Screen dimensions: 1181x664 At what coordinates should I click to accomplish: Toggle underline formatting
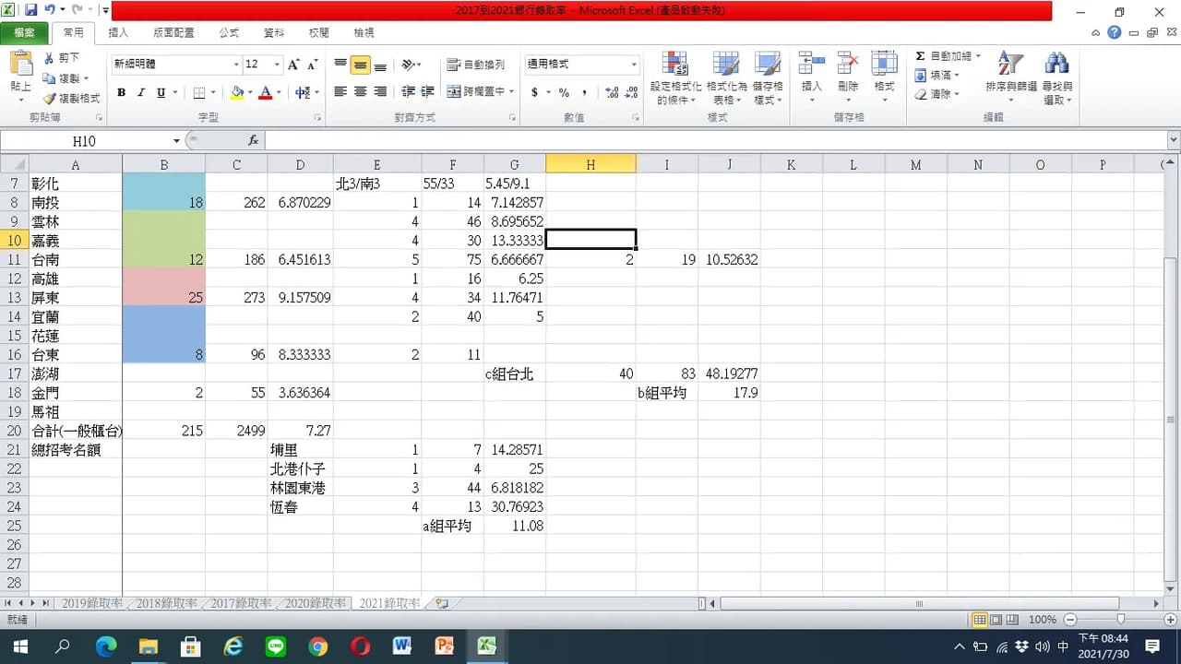coord(161,92)
